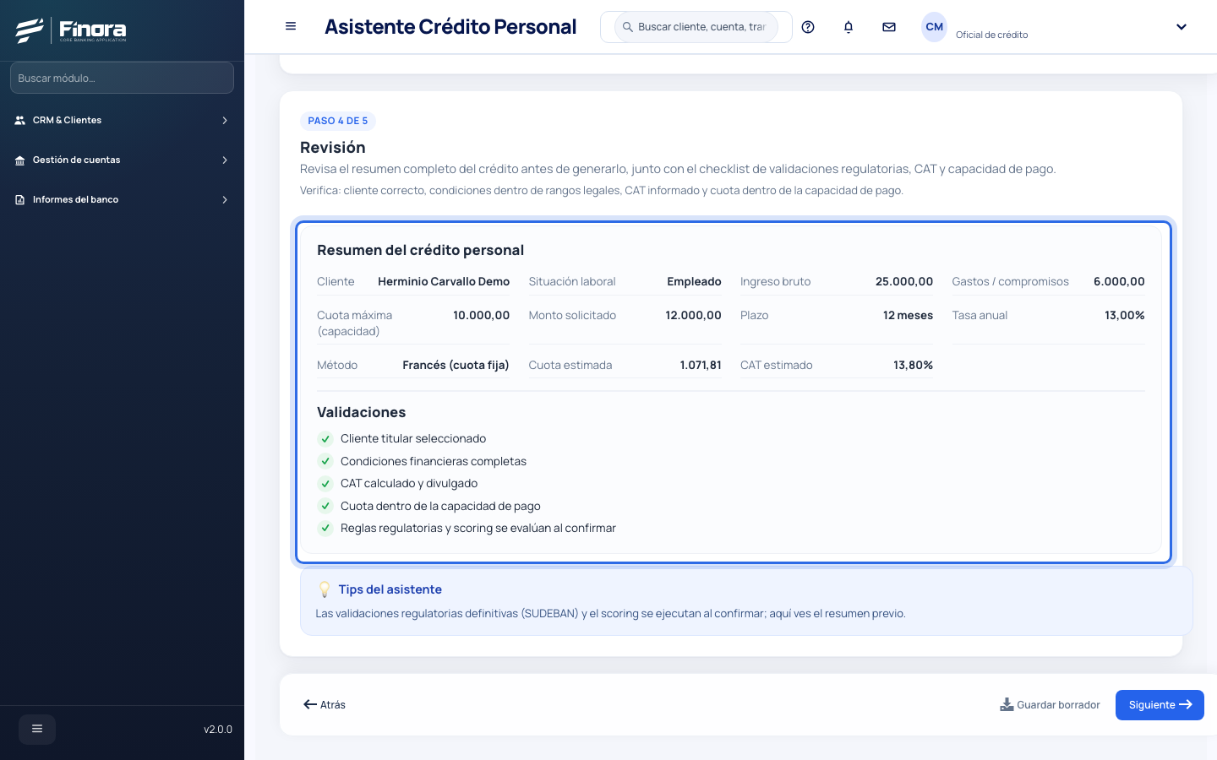The width and height of the screenshot is (1217, 760).
Task: Click the CM user avatar
Action: (x=934, y=27)
